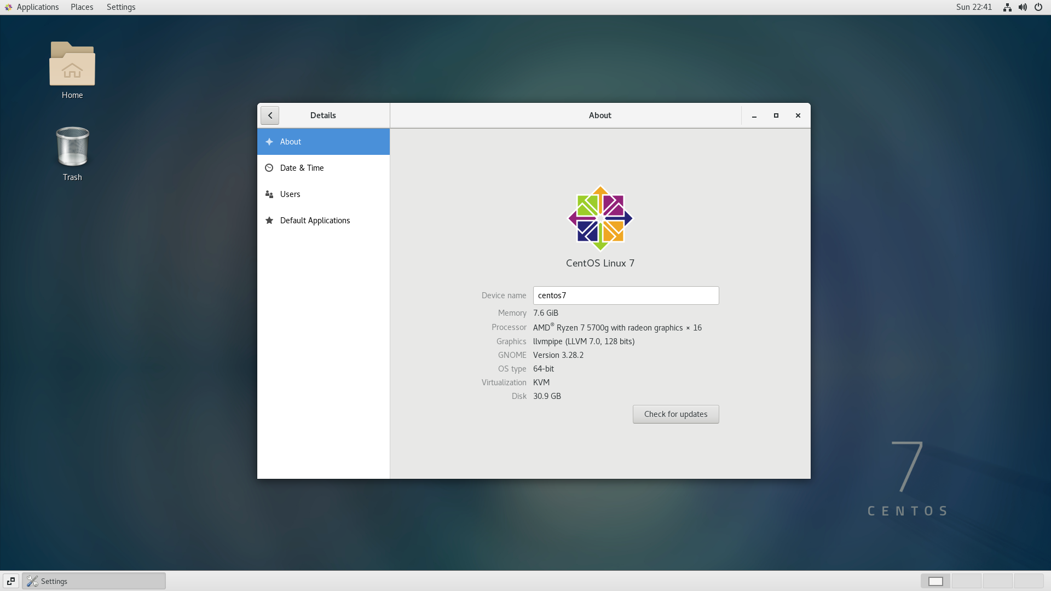Viewport: 1051px width, 591px height.
Task: Click the network status icon
Action: [1007, 7]
